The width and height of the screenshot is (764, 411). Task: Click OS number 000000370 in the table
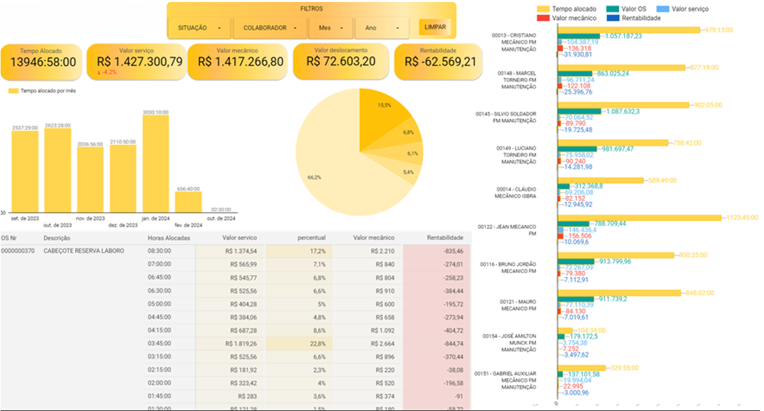pos(18,251)
